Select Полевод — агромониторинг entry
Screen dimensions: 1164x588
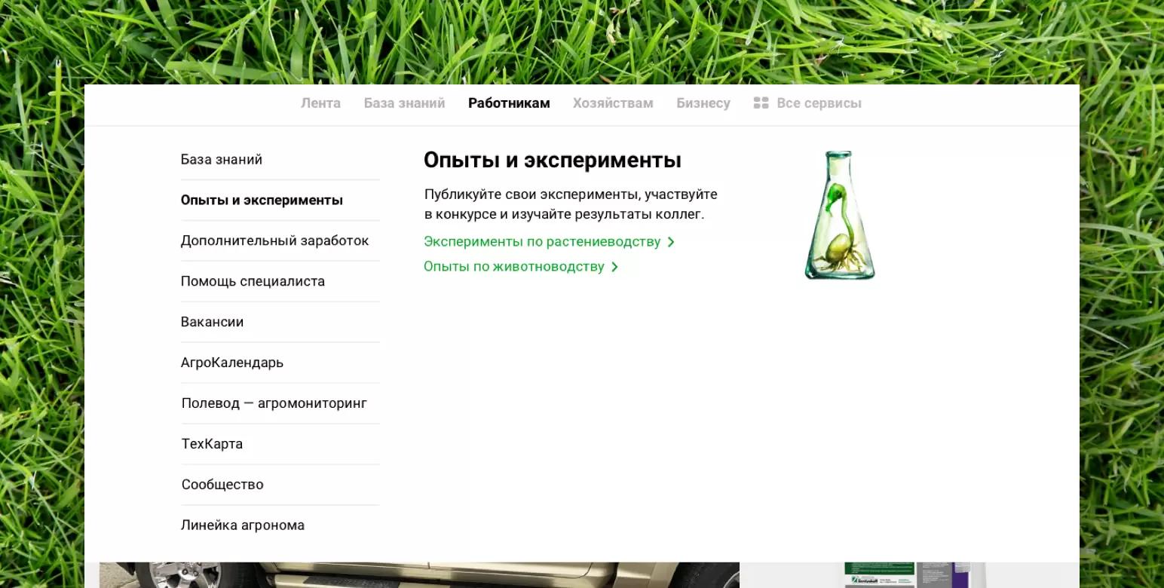274,404
